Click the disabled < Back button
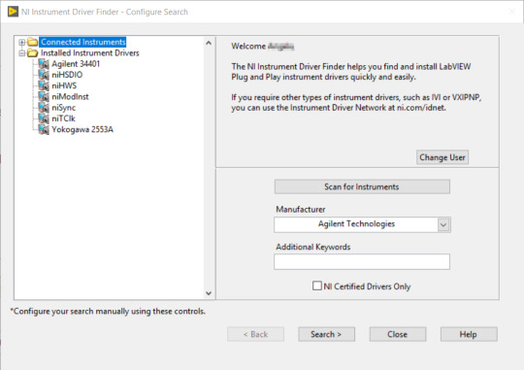 click(255, 334)
